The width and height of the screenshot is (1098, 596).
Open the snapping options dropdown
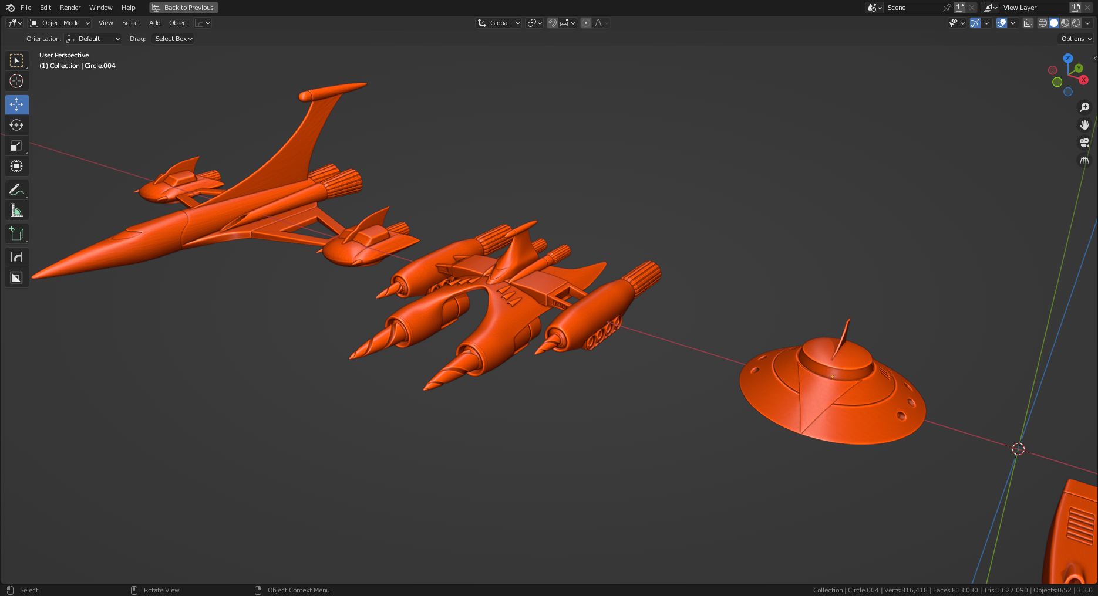568,23
